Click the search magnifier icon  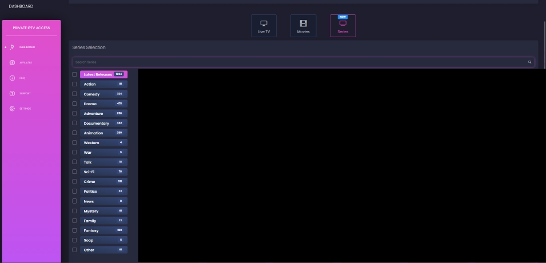click(529, 62)
